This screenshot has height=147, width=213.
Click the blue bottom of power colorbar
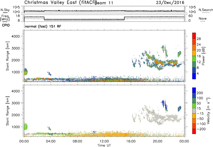(194, 76)
